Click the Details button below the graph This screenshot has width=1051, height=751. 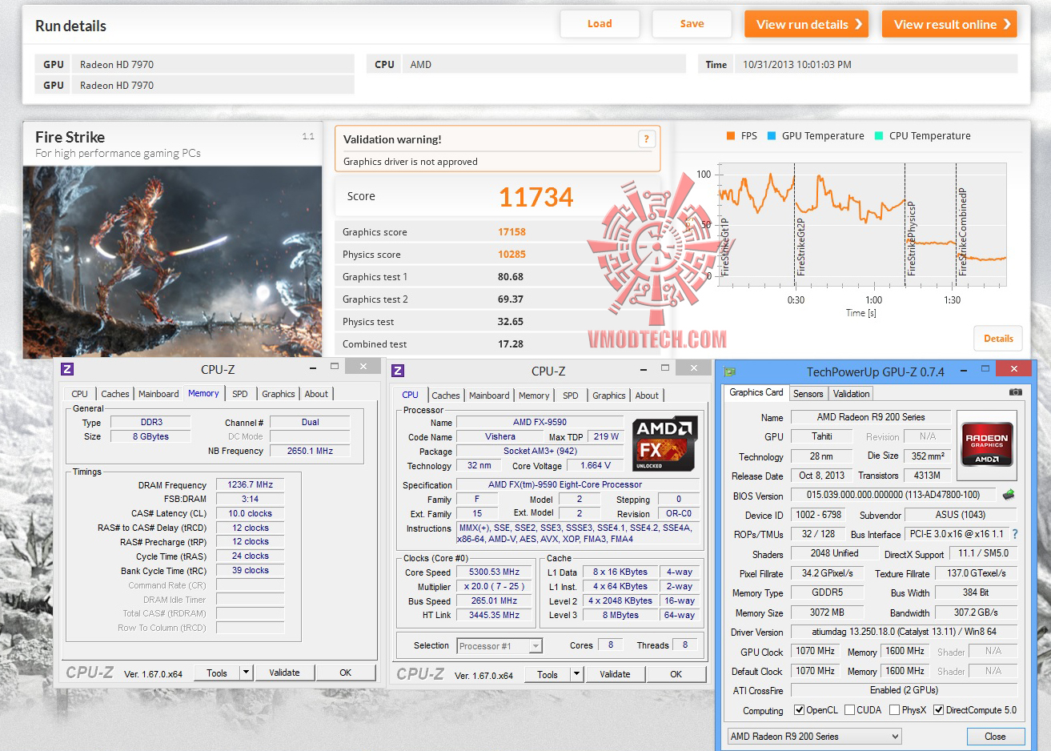click(x=998, y=339)
